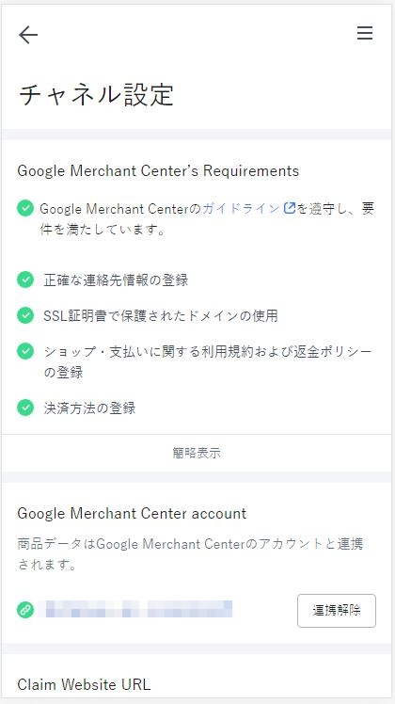Open the ガイドライン link
Viewport: 395px width, 704px height.
pos(243,208)
